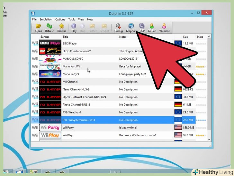Click the LEGO Indiana Jones banner thumbnail
234x176 pixels.
click(50, 51)
